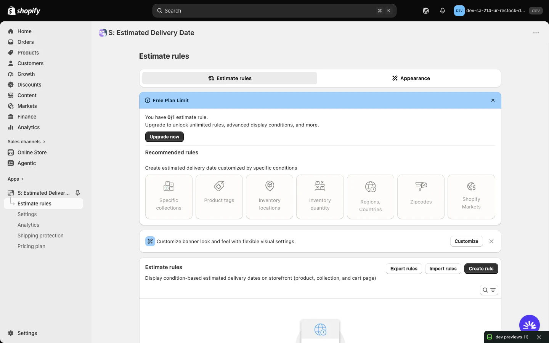Image resolution: width=549 pixels, height=343 pixels.
Task: Click the dev previews indicator icon
Action: 490,337
